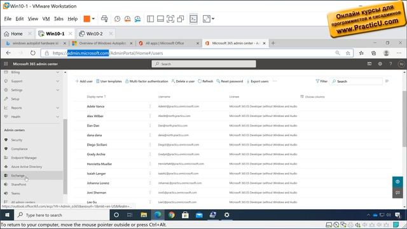
Task: Expand the Support navigation section
Action: pos(58,81)
